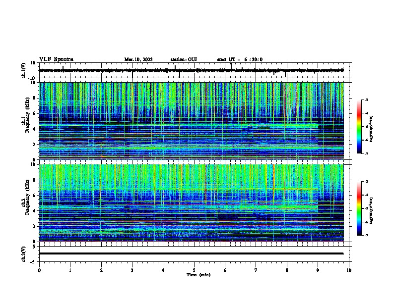This screenshot has height=303, width=393.
Task: Click the ch.1 voltage waveform trace panel
Action: pyautogui.click(x=195, y=70)
